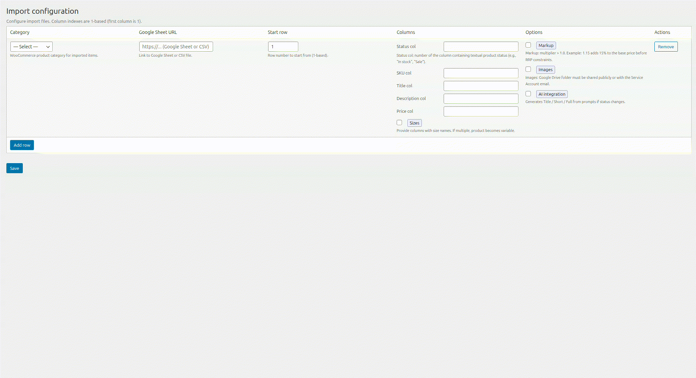Open the AI integration settings button
Screen dimensions: 696x378
(552, 94)
